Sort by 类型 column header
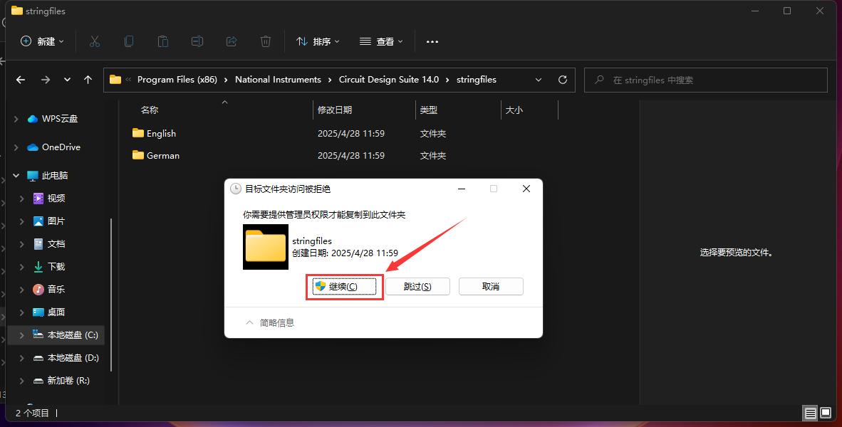This screenshot has height=427, width=842. (x=429, y=110)
